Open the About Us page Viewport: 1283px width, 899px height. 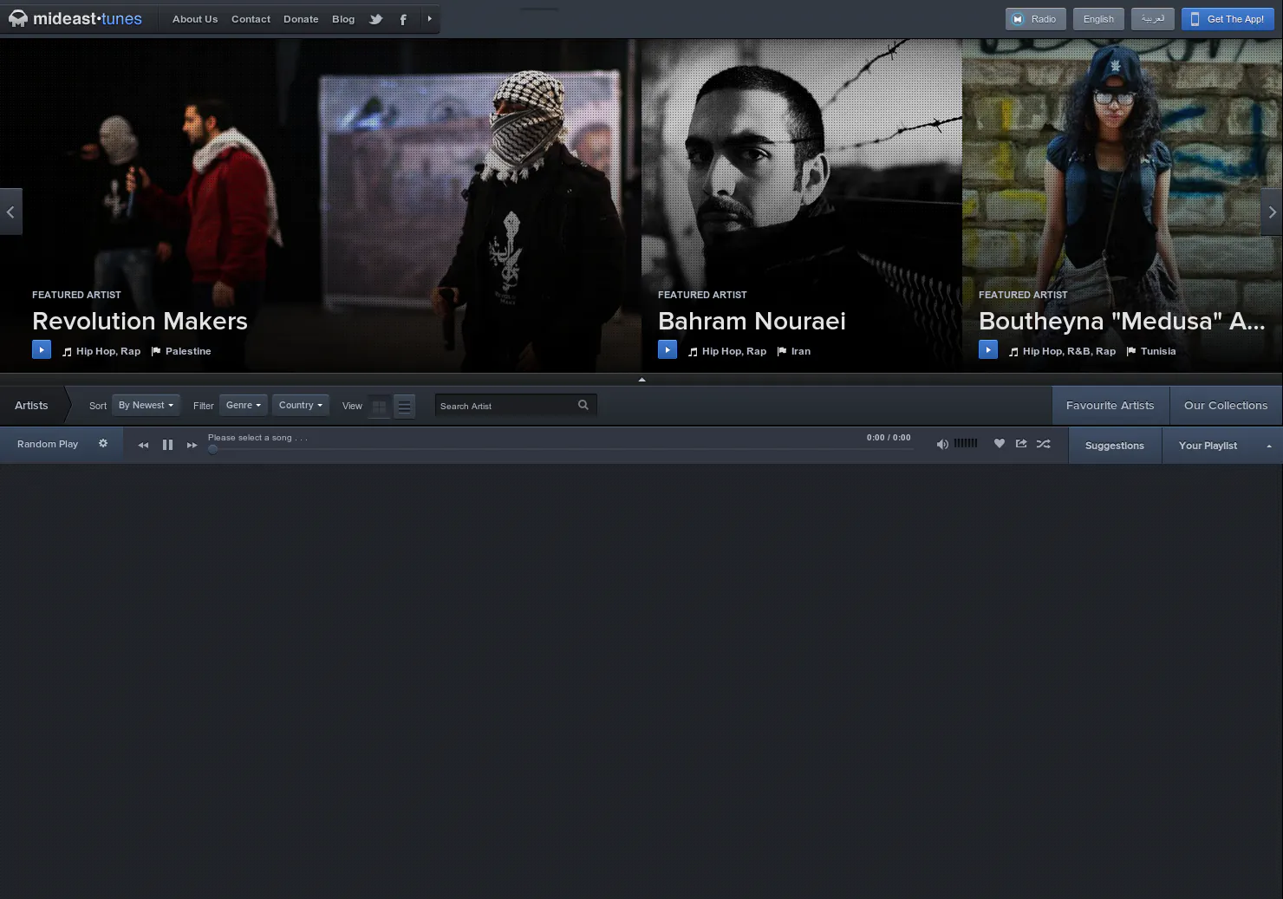pos(195,19)
